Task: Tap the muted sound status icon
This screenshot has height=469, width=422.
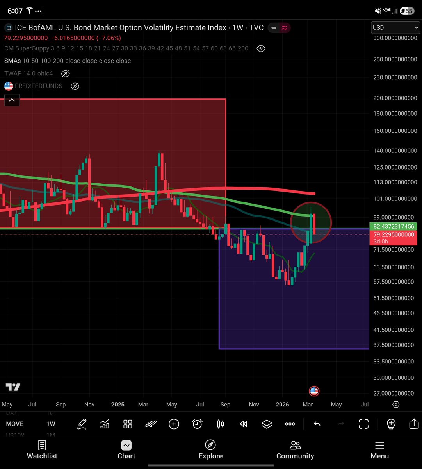Action: coord(377,11)
